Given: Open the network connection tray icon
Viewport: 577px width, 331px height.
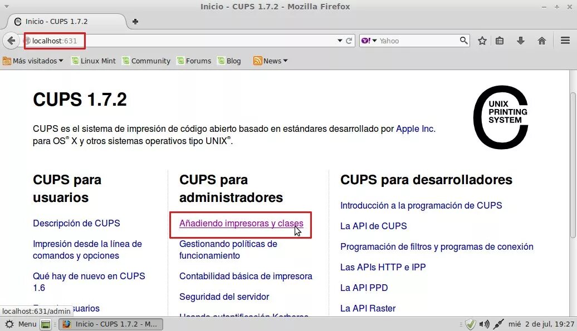Looking at the screenshot, I should coord(498,324).
